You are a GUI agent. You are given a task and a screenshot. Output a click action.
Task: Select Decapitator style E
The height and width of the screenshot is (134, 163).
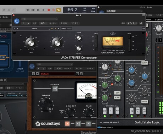[78, 123]
